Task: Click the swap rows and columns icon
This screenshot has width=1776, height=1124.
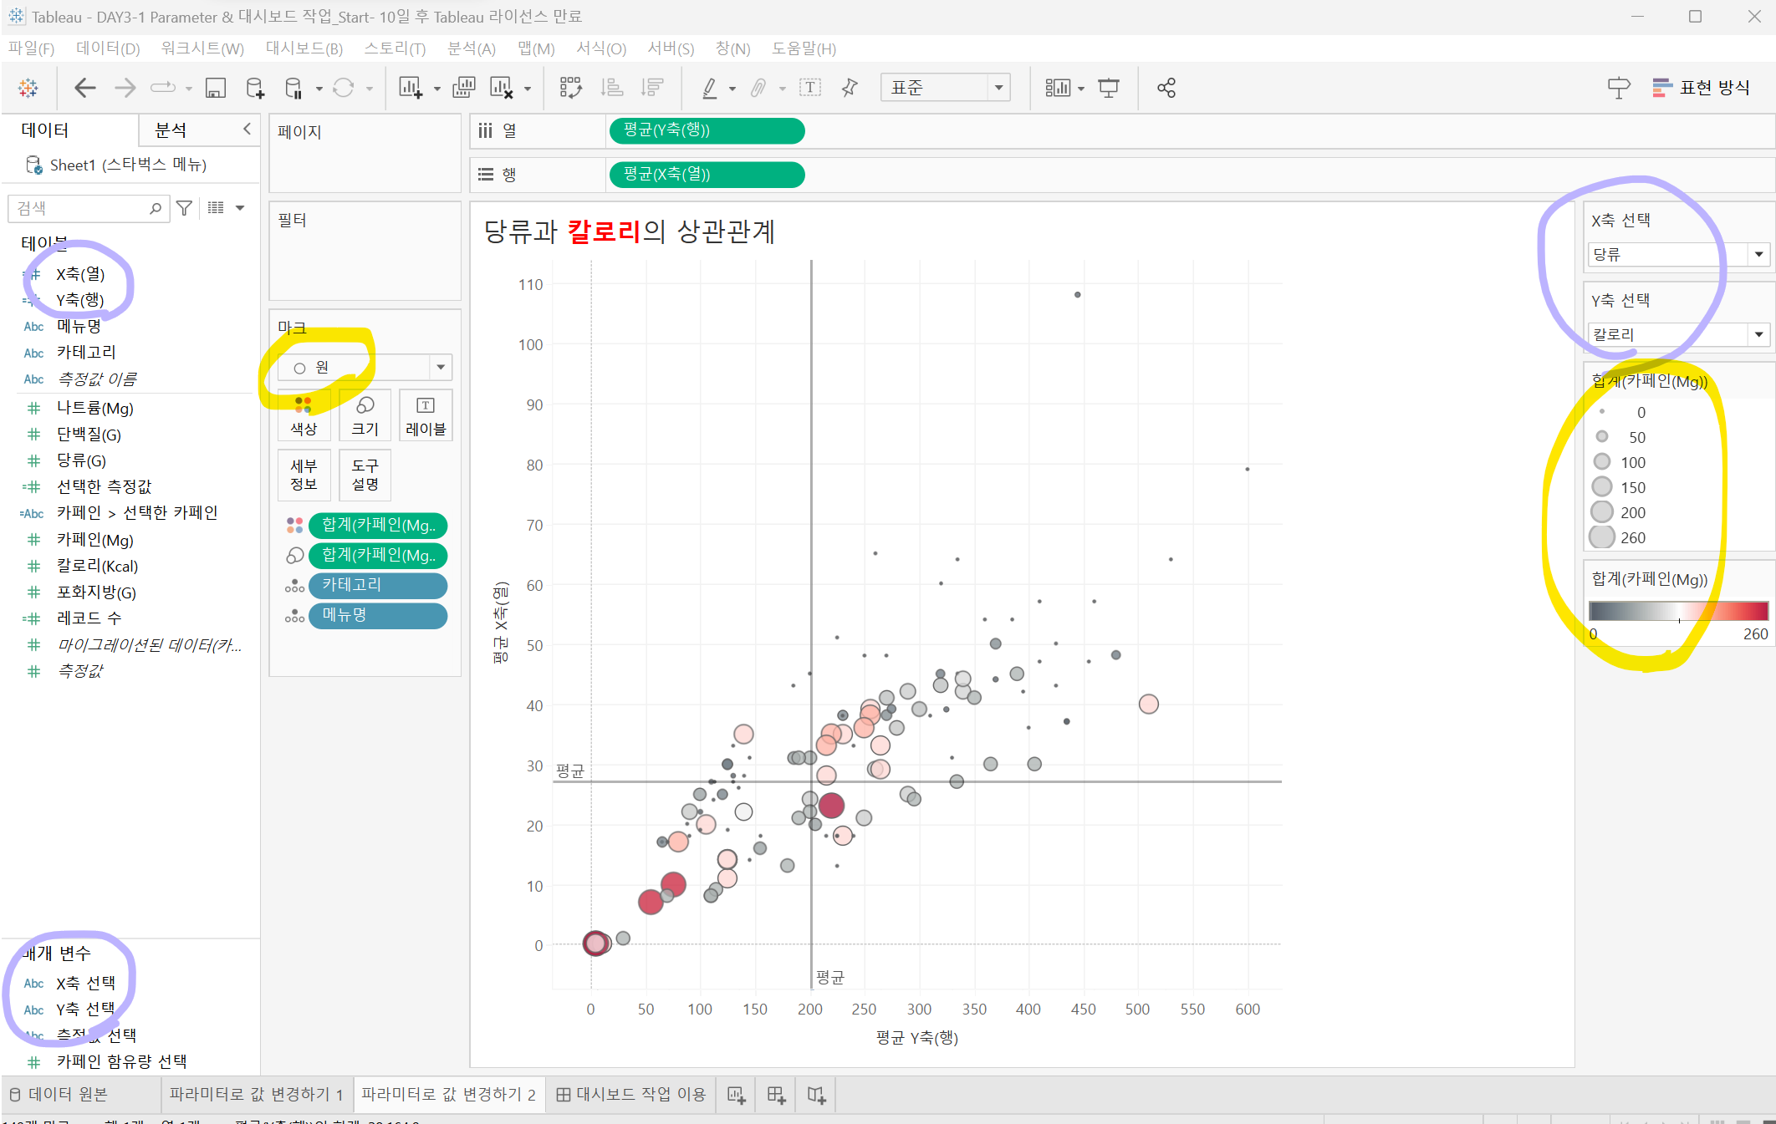Action: point(570,88)
